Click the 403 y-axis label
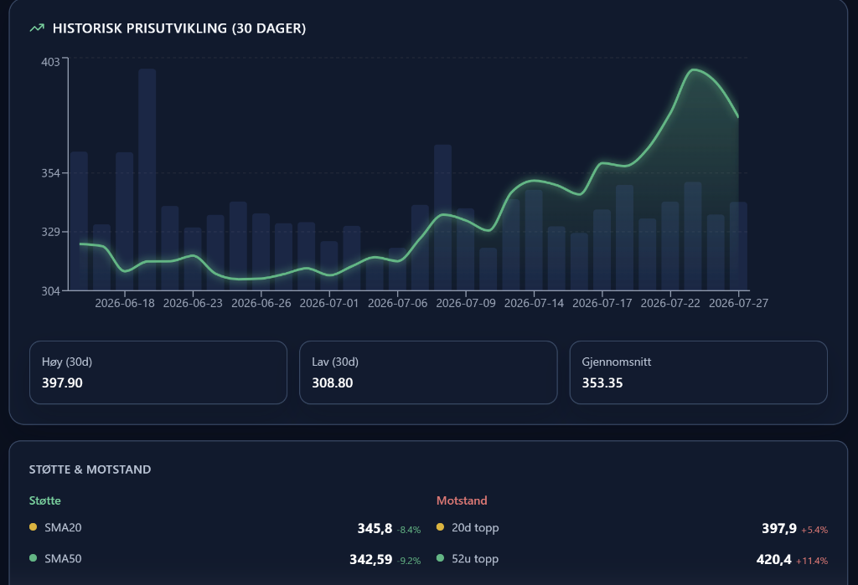The width and height of the screenshot is (858, 585). click(50, 62)
